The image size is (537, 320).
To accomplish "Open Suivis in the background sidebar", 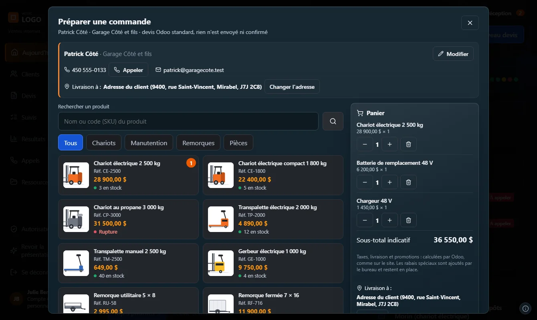I will coord(25,117).
